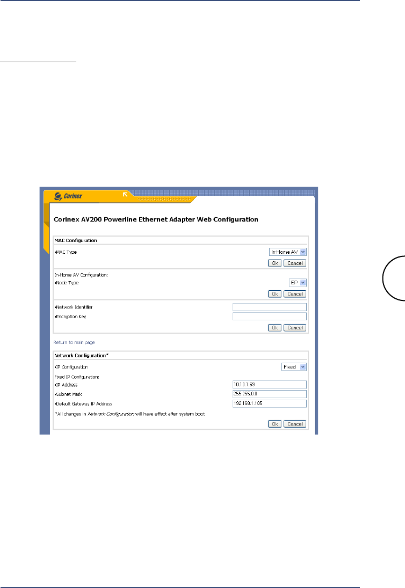Click Ok under Node Type
The image size is (405, 588).
coord(275,294)
